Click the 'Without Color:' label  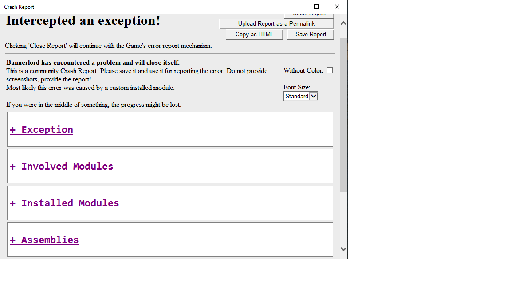303,70
